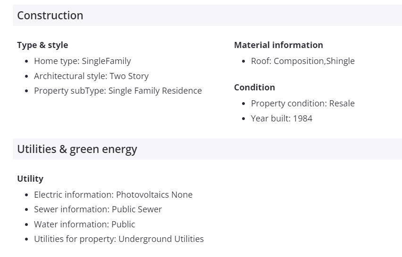Click the bullet before Home type
The image size is (402, 257).
(x=26, y=61)
